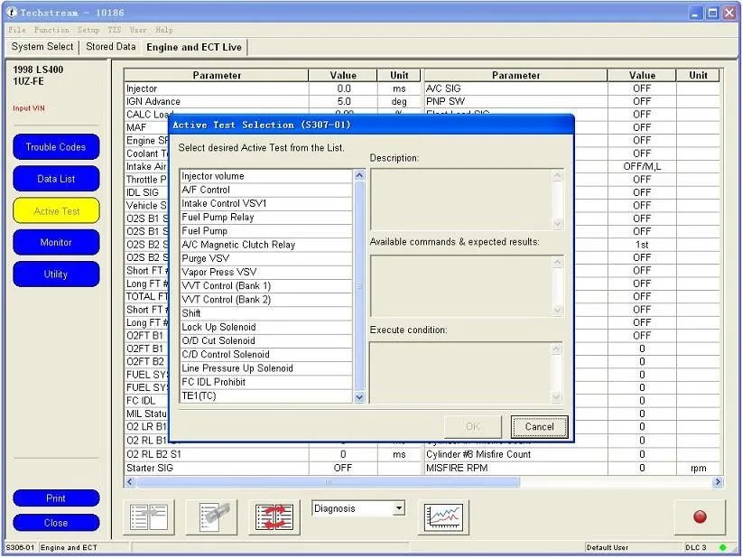Click the Utility button
The image size is (742, 558).
pos(56,274)
